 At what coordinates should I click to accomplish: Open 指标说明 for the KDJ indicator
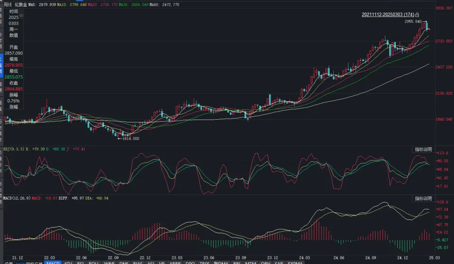coord(423,150)
